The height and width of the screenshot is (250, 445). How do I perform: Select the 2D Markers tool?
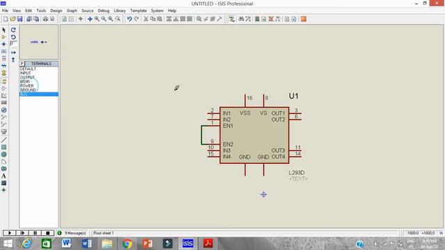pyautogui.click(x=3, y=190)
